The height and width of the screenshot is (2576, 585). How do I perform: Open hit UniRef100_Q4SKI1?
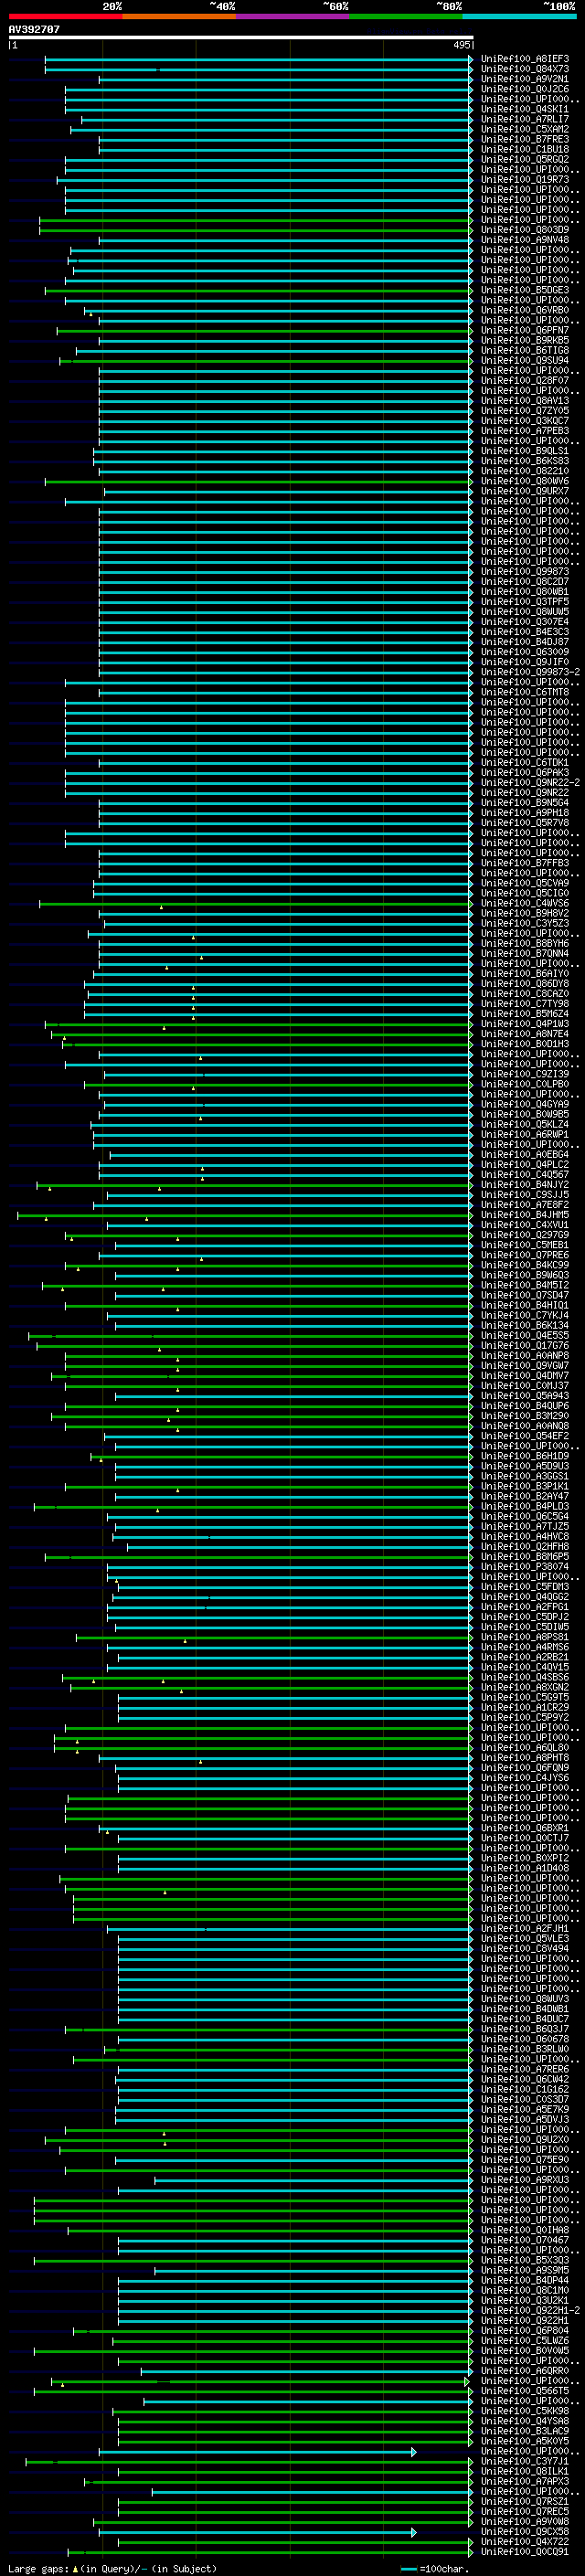point(525,109)
